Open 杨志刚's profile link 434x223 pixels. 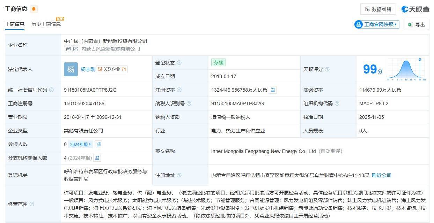pyautogui.click(x=88, y=69)
